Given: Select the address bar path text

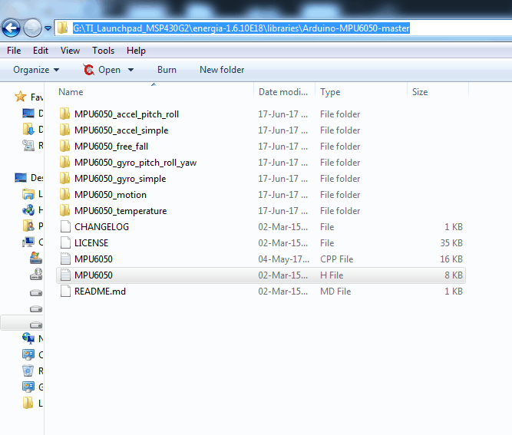Looking at the screenshot, I should click(x=241, y=28).
